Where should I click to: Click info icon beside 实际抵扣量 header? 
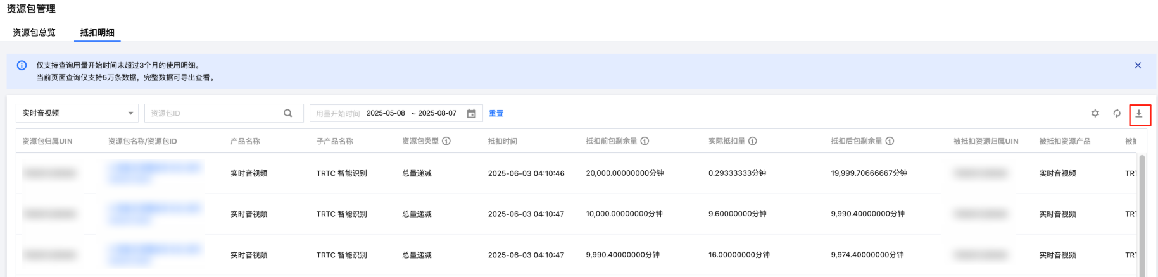[753, 141]
